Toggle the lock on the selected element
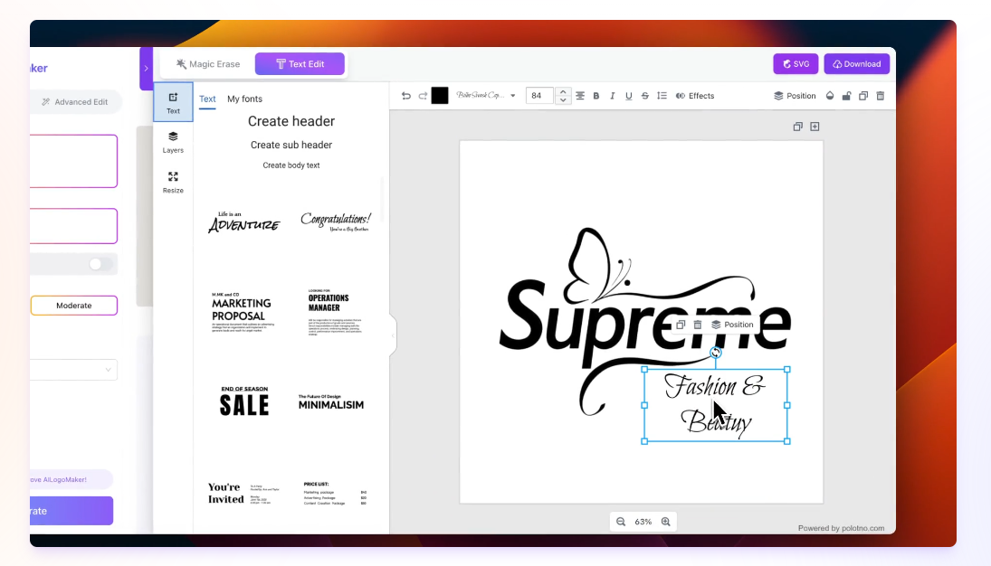The width and height of the screenshot is (991, 566). 846,96
